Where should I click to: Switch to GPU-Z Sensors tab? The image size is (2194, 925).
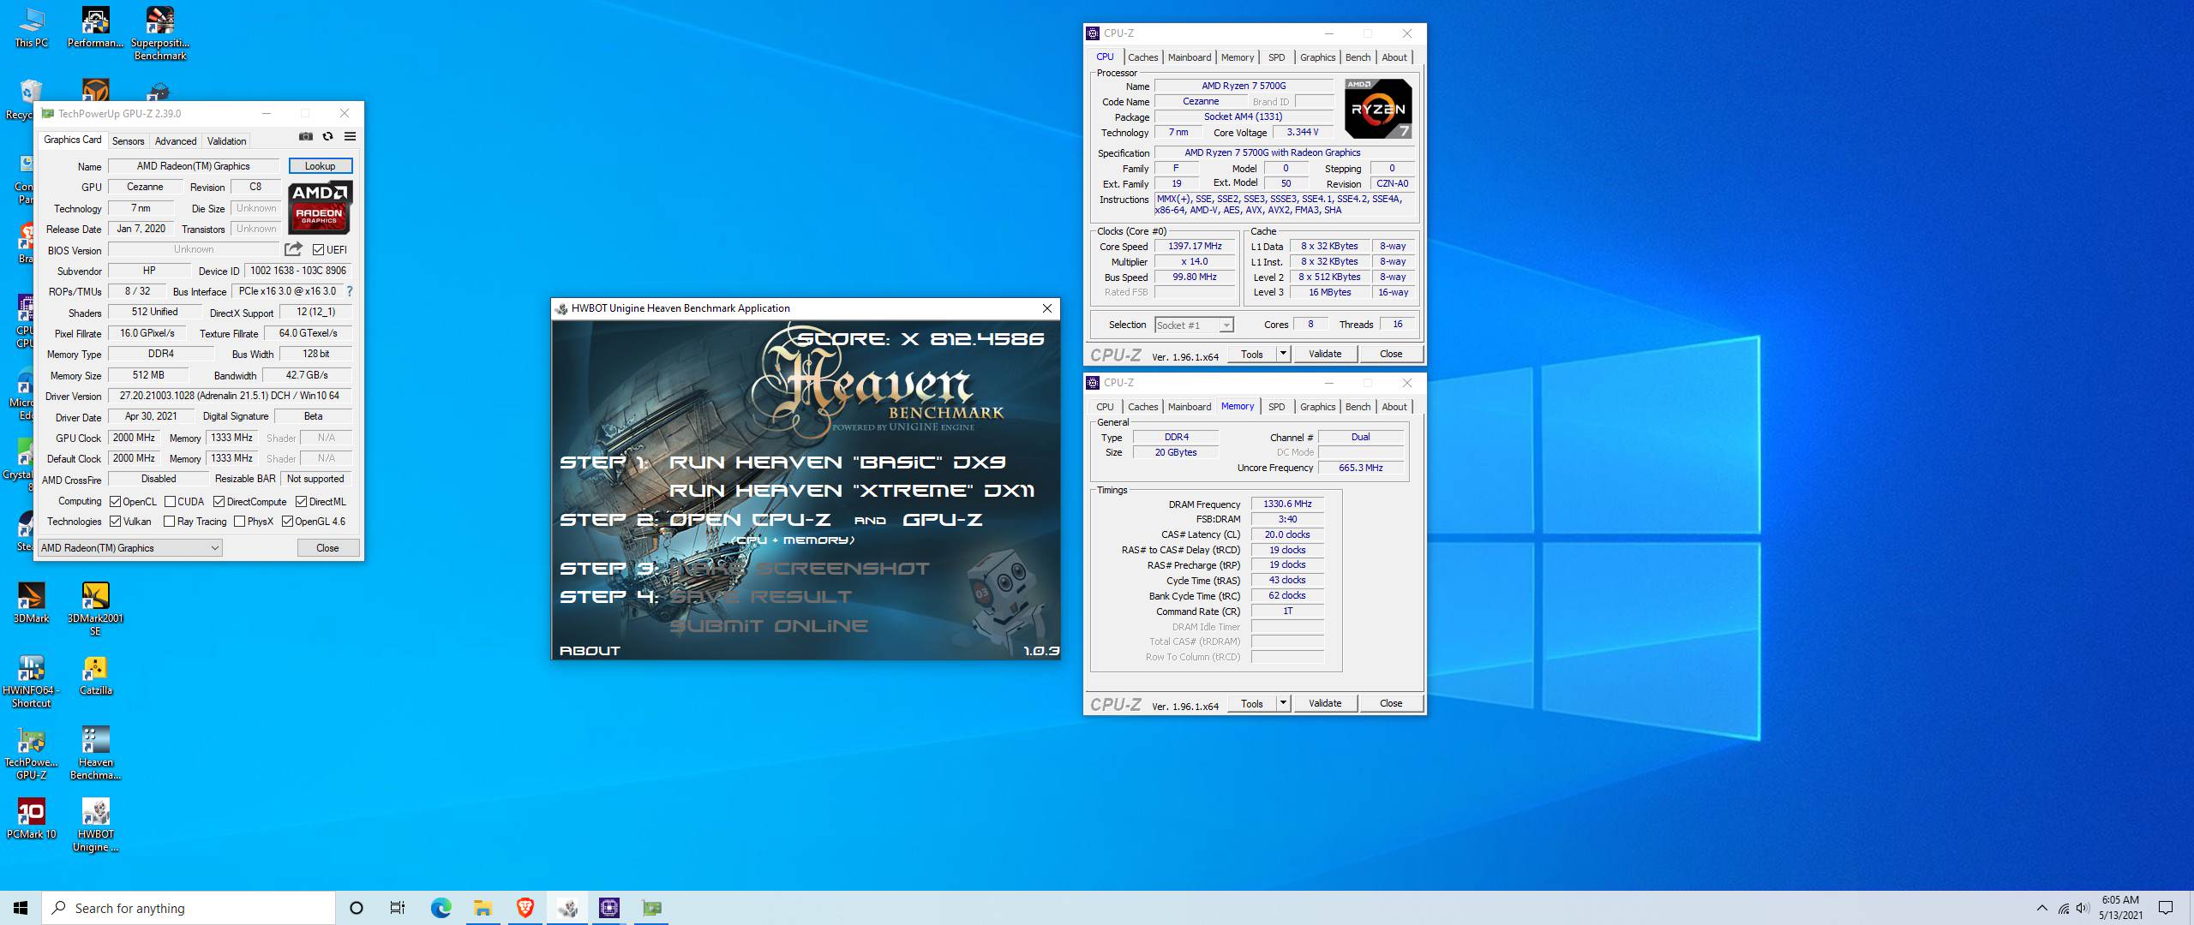pos(129,141)
